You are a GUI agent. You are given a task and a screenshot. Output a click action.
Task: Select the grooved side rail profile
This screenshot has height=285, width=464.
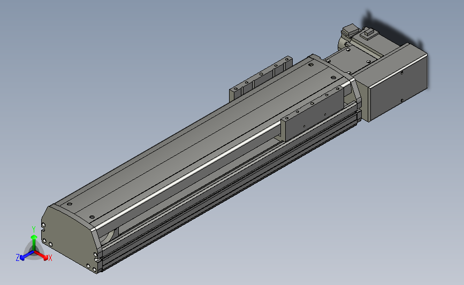tap(230, 189)
